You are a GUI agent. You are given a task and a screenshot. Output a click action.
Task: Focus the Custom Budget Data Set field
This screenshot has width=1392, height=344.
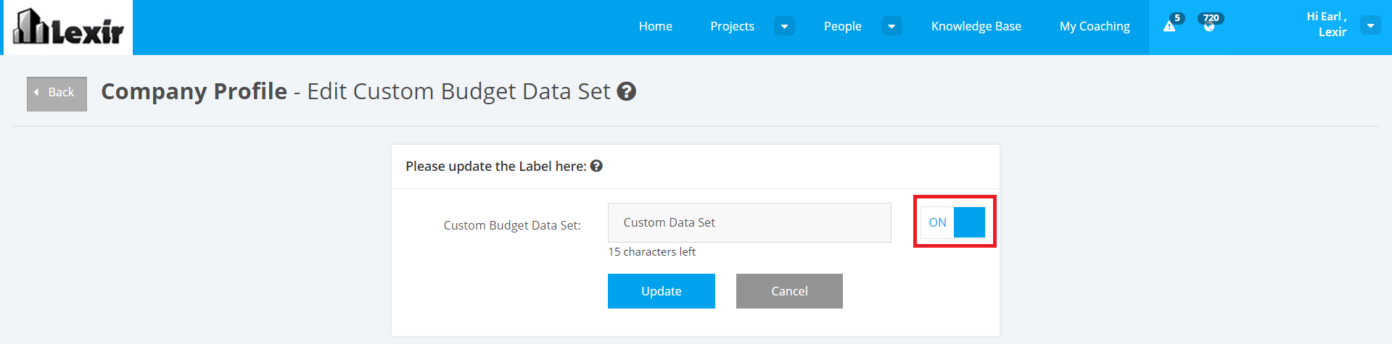(x=749, y=222)
